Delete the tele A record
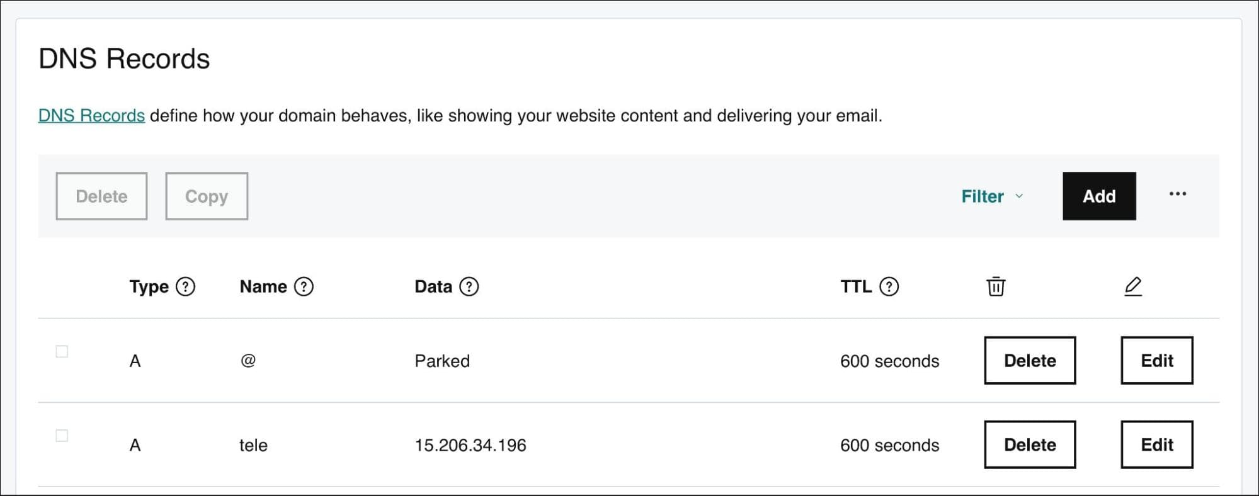1259x496 pixels. [1029, 444]
